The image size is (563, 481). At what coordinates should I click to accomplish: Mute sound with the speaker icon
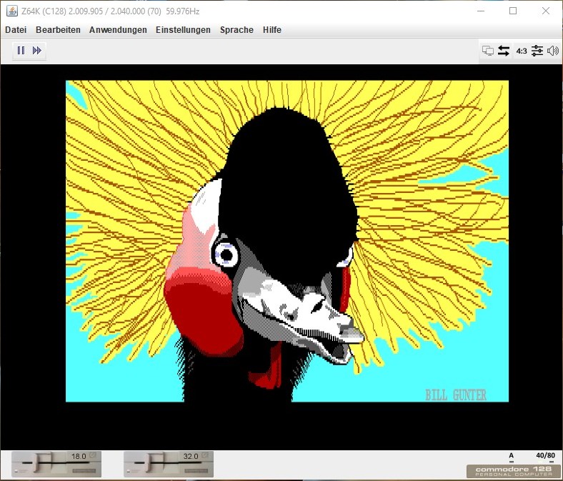click(552, 51)
